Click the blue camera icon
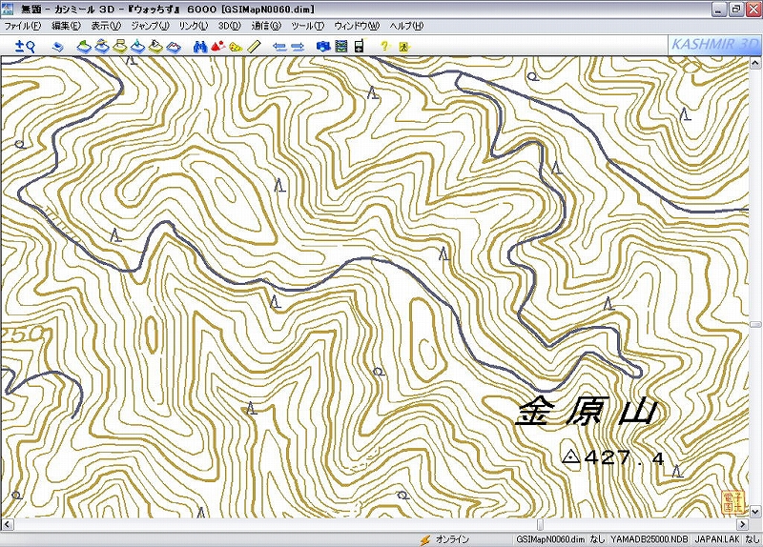Screen dimensions: 763x547 pyautogui.click(x=323, y=47)
